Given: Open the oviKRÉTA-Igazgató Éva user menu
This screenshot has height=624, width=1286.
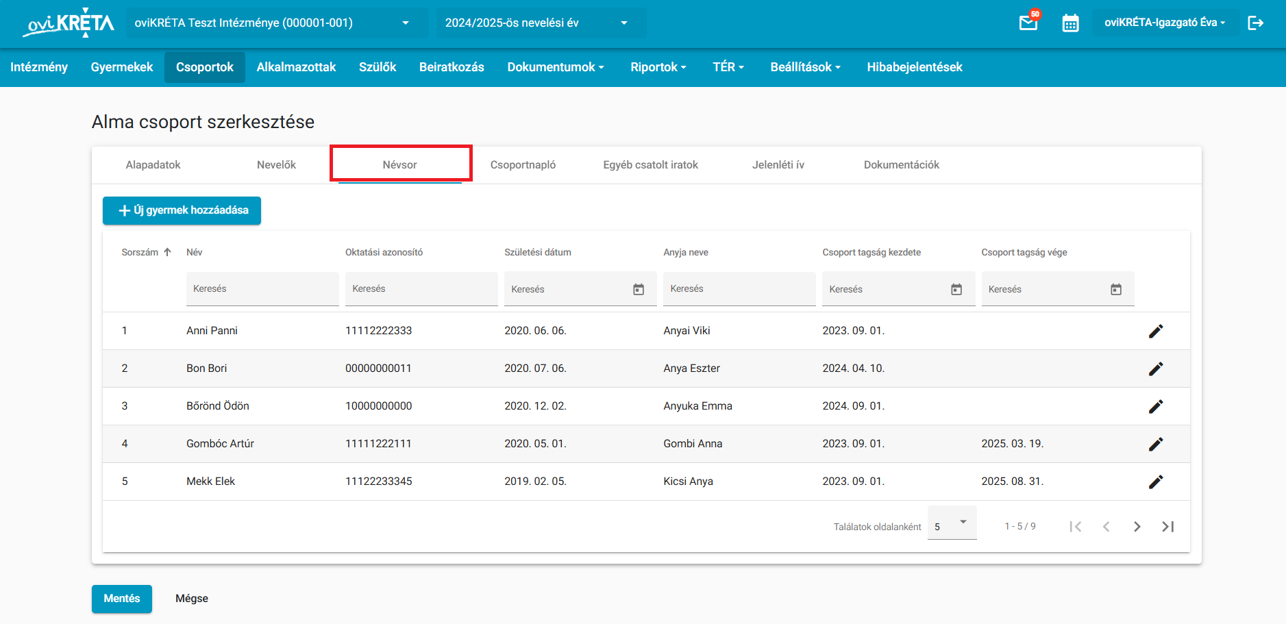Looking at the screenshot, I should [x=1165, y=23].
